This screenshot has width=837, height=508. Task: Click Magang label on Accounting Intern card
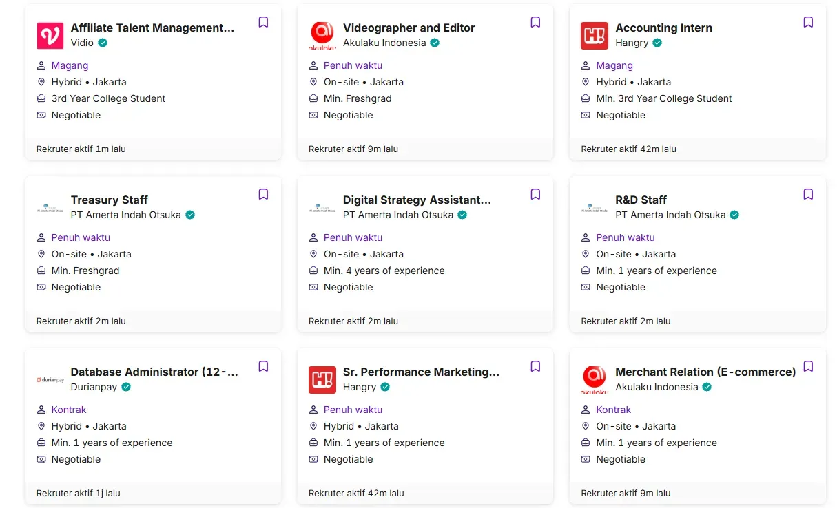point(614,65)
